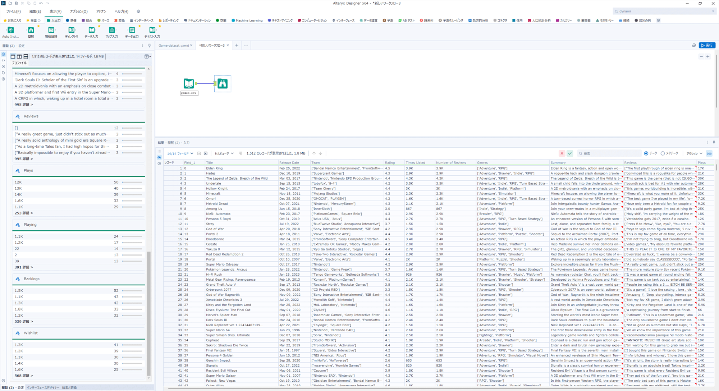The image size is (719, 391).
Task: Switch to the 準備 tool category tab
Action: (71, 20)
